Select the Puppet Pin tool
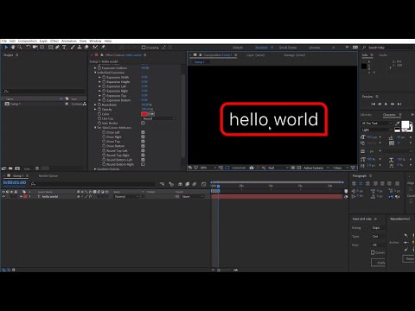Screen dimensions: 415x311 point(103,48)
